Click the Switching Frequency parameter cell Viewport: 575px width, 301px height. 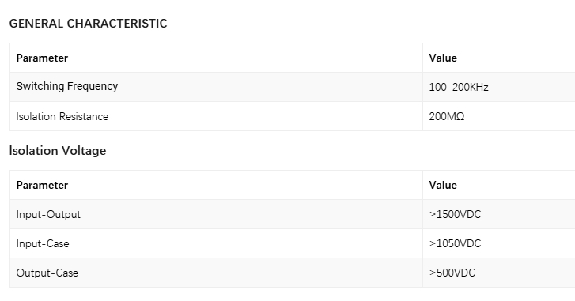click(216, 87)
